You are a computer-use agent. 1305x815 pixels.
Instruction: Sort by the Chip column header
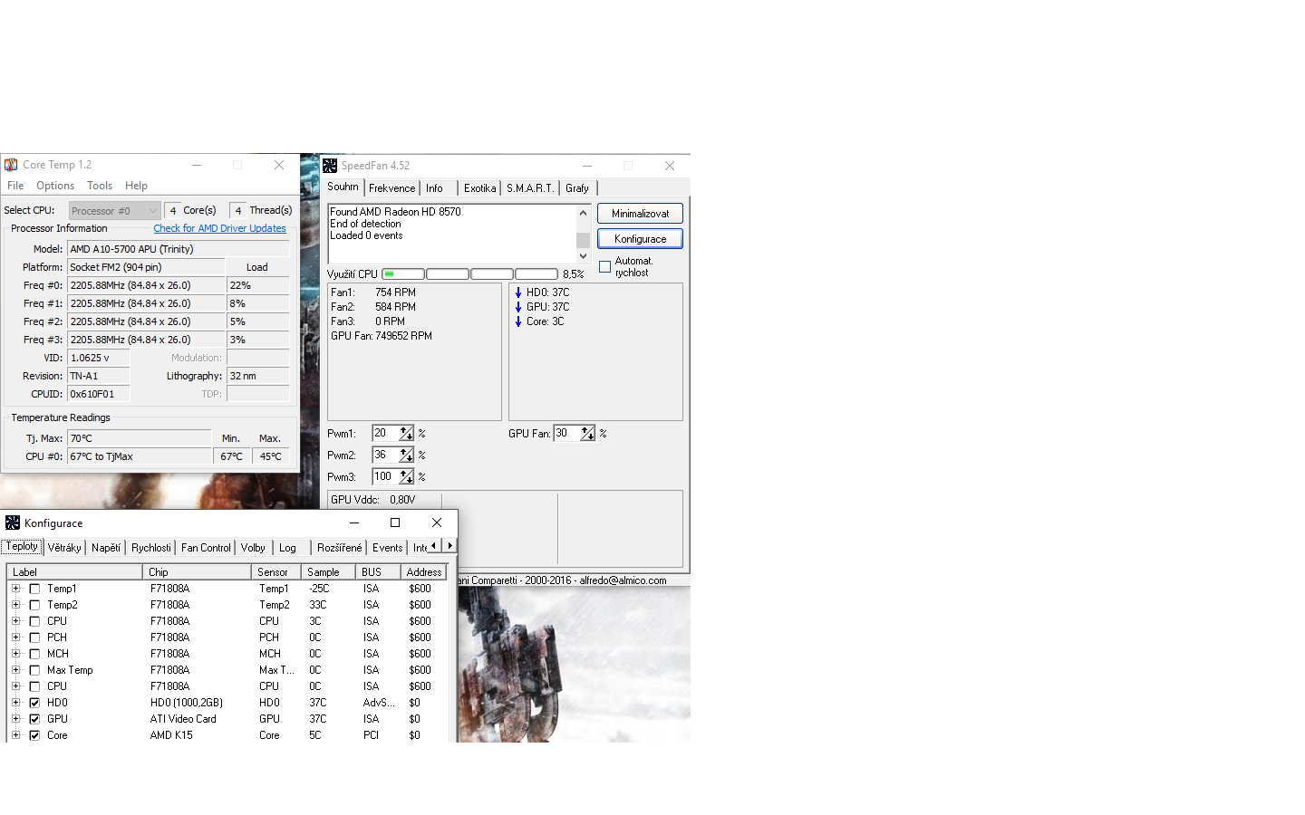(x=197, y=572)
